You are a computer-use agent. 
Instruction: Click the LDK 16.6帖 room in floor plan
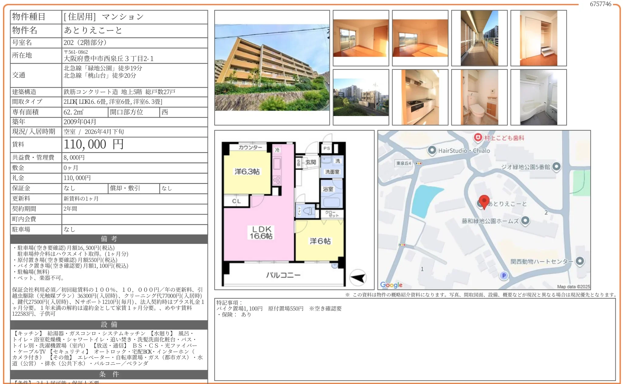pos(261,232)
